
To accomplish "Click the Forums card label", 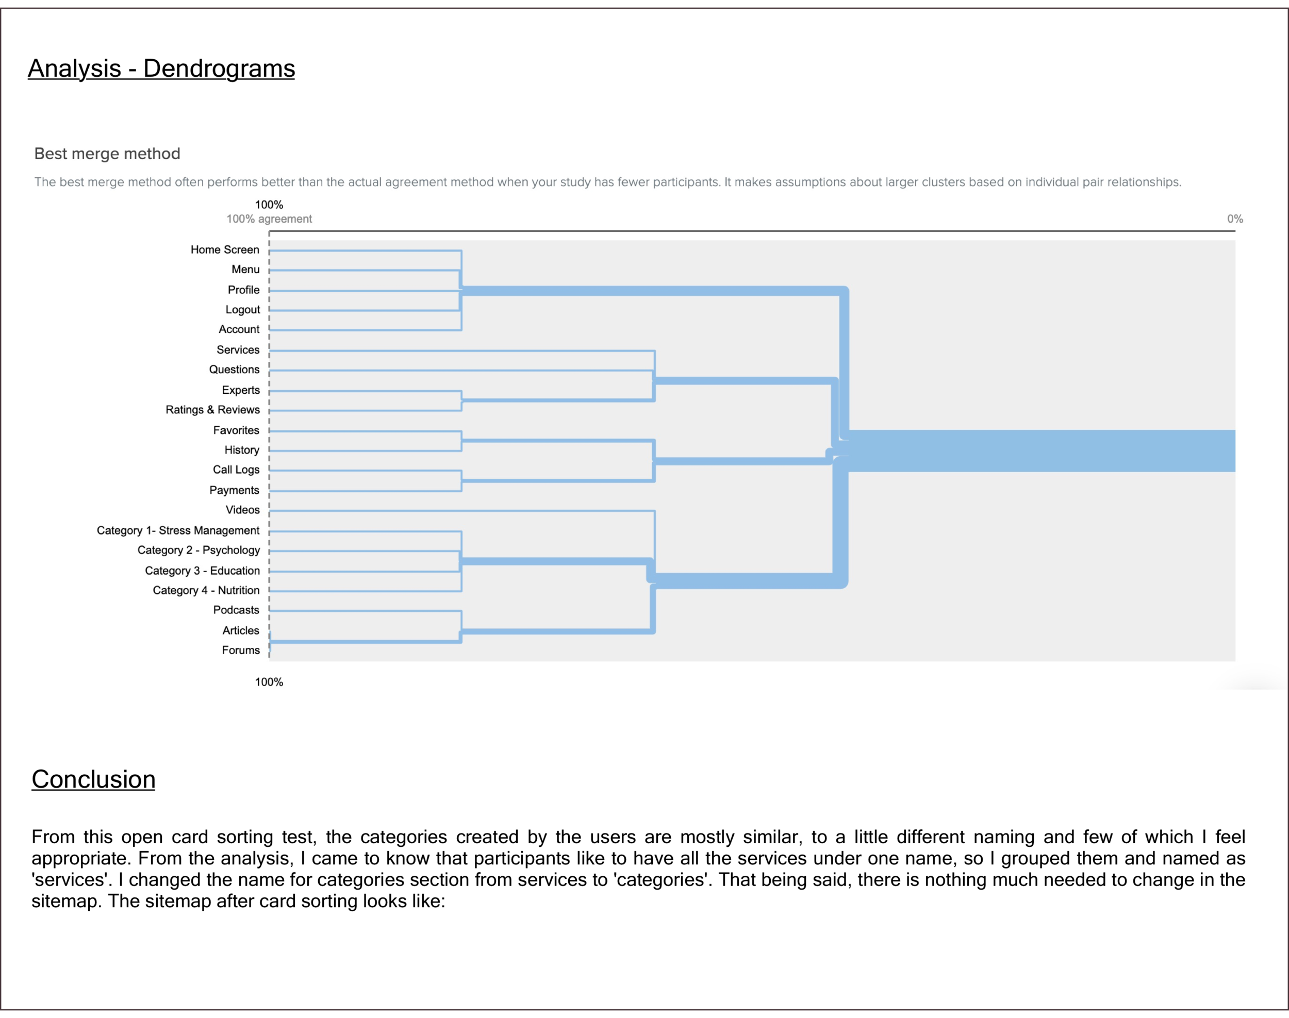I will pos(240,650).
